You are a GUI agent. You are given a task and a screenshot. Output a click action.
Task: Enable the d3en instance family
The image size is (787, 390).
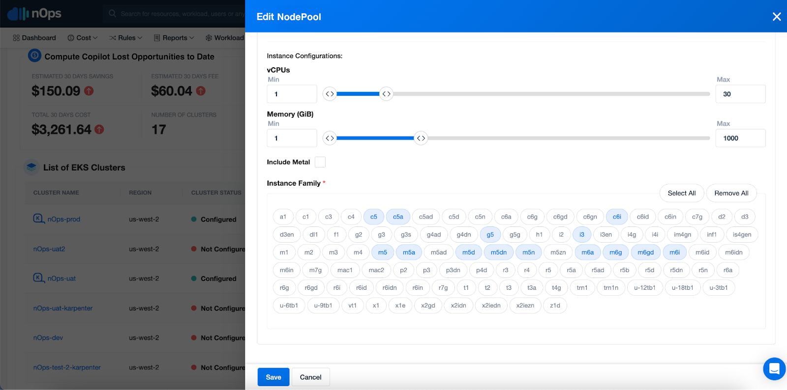[x=287, y=234]
